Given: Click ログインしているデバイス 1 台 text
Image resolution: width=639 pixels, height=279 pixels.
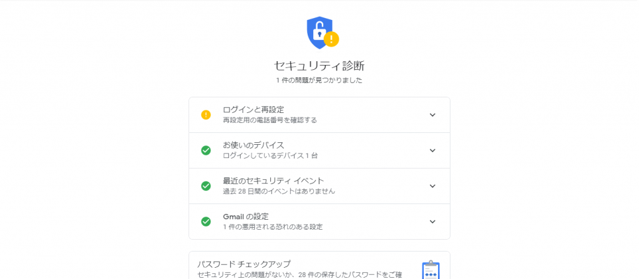Looking at the screenshot, I should coord(270,156).
